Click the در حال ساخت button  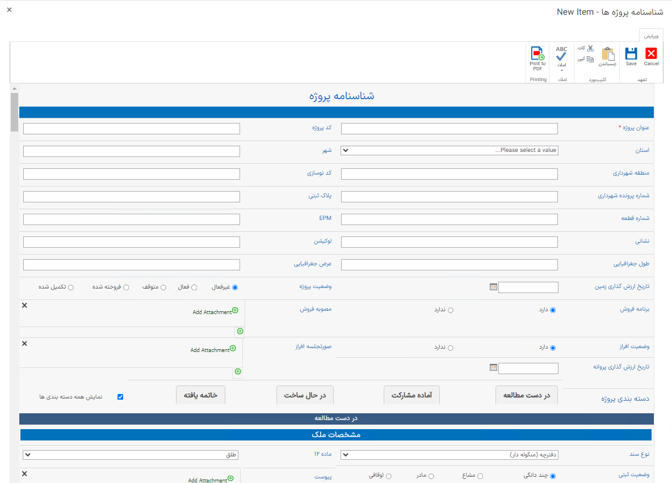click(x=305, y=395)
